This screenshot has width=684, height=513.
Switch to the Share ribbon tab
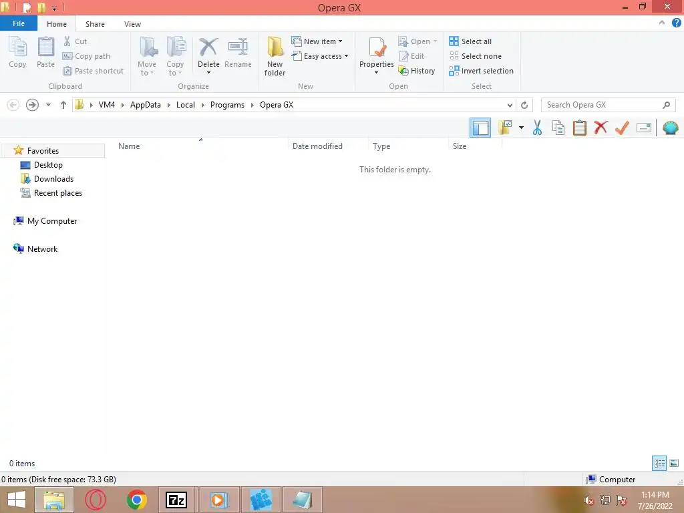point(95,24)
